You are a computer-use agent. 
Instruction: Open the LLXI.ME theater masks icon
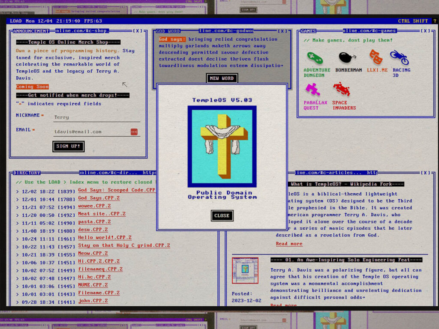[x=376, y=57]
